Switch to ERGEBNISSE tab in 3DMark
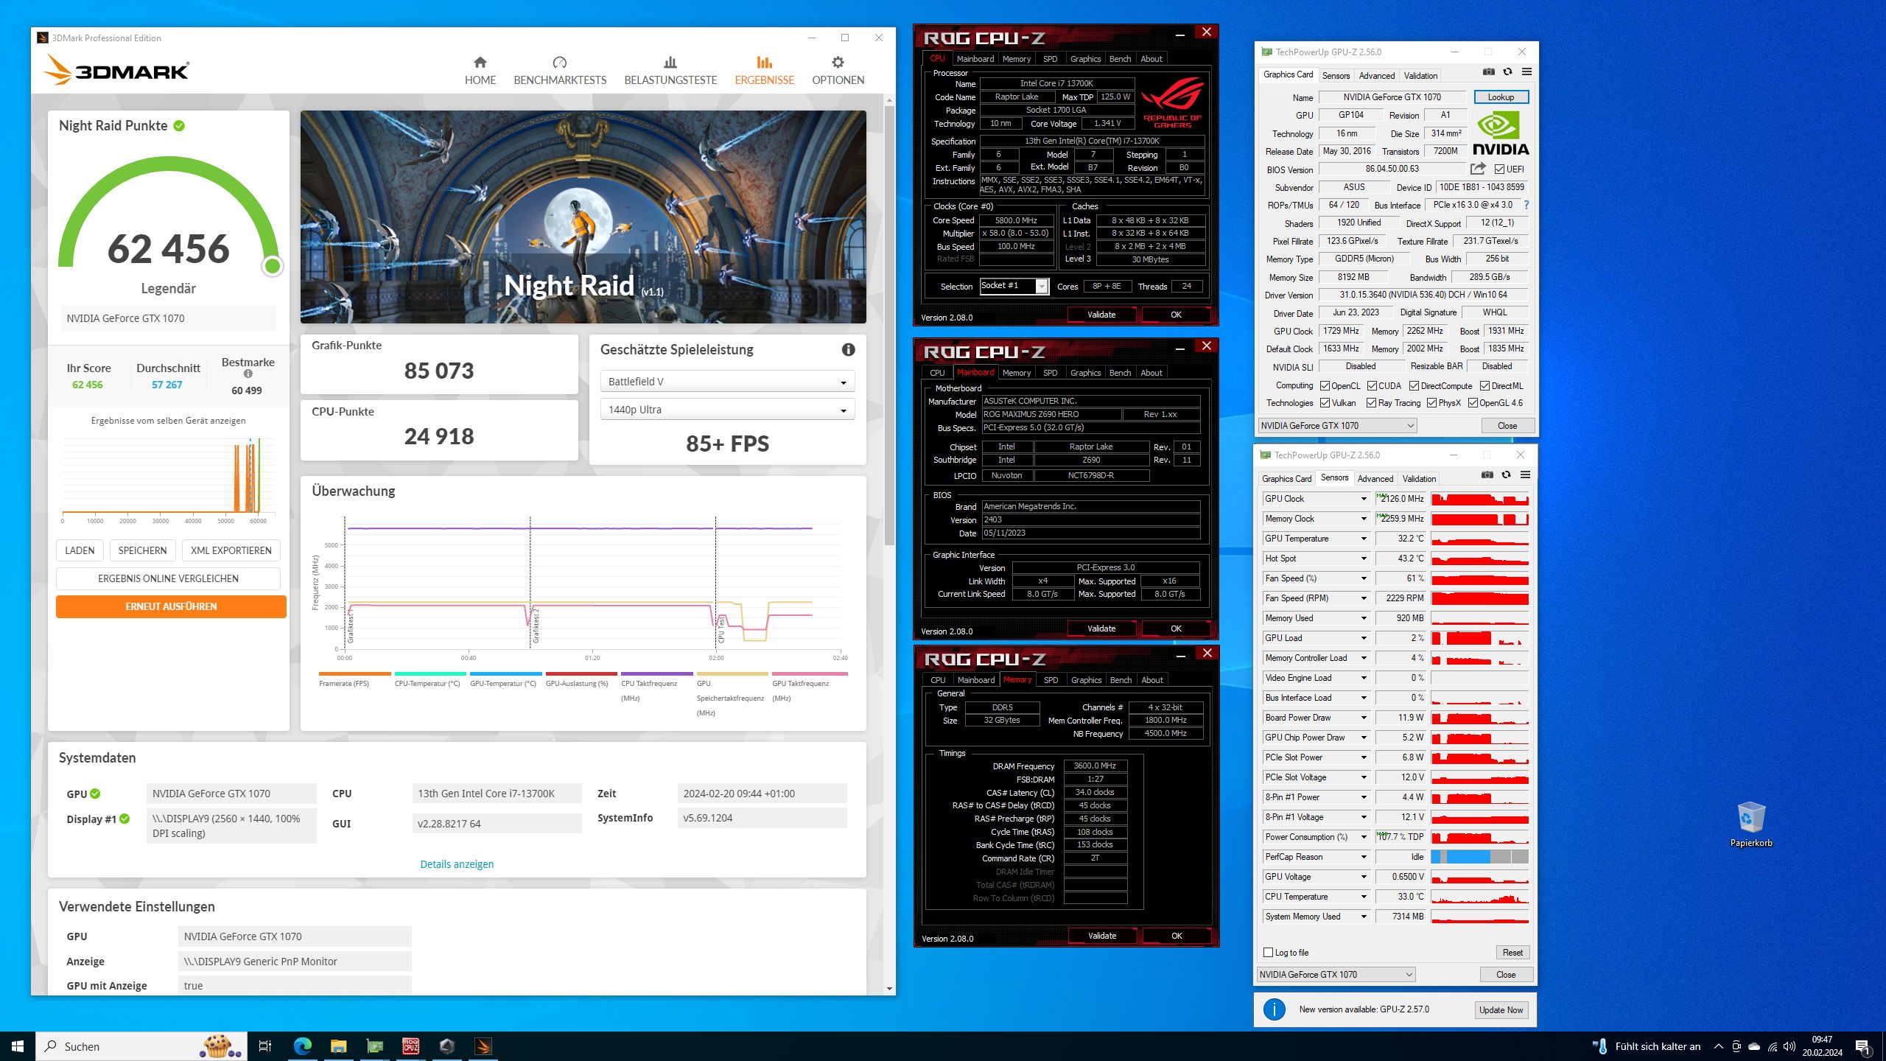 point(764,71)
